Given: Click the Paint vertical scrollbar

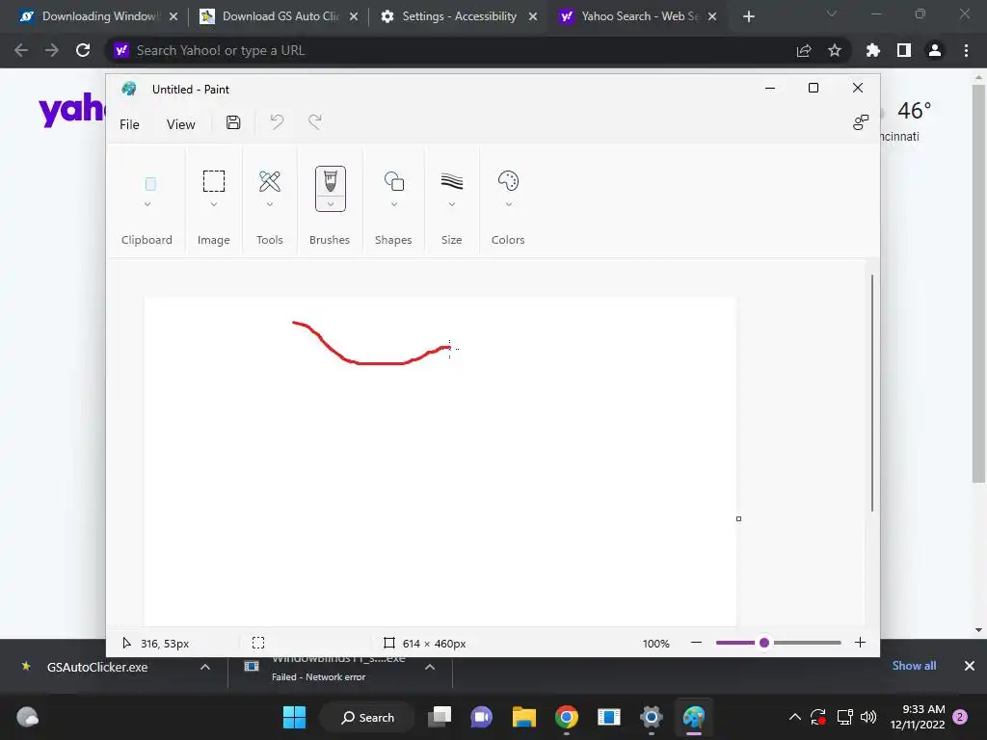Looking at the screenshot, I should [x=872, y=393].
